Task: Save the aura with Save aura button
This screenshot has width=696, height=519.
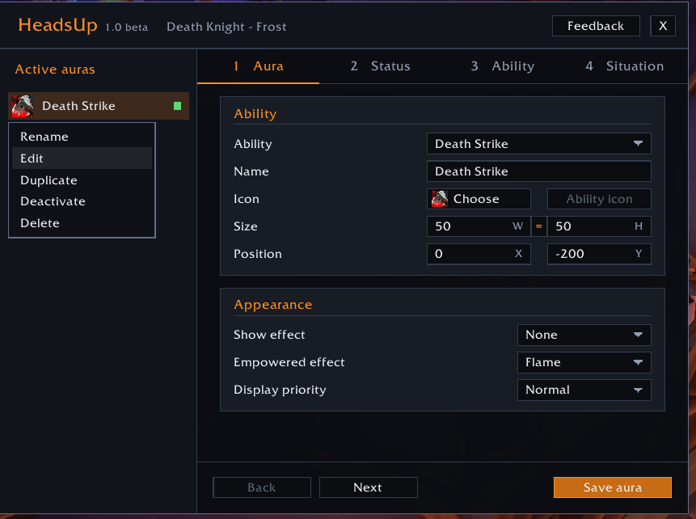Action: coord(613,487)
